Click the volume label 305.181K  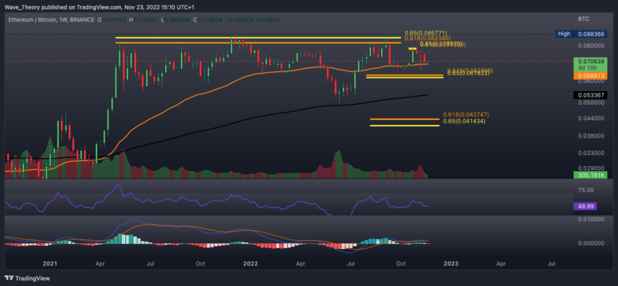pos(590,175)
